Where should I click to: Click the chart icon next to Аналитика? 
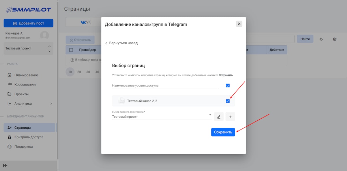(9, 103)
